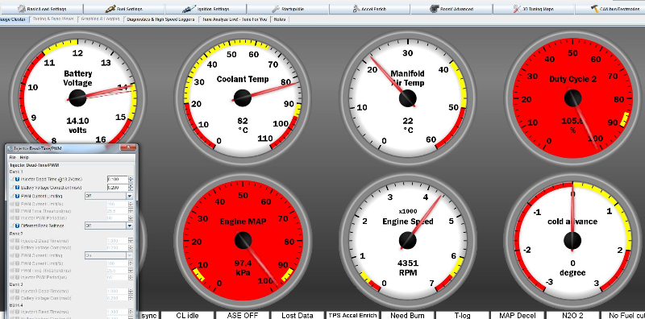Image resolution: width=645 pixels, height=319 pixels.
Task: Click the TPS Accel Enrich status indicator
Action: (x=352, y=315)
